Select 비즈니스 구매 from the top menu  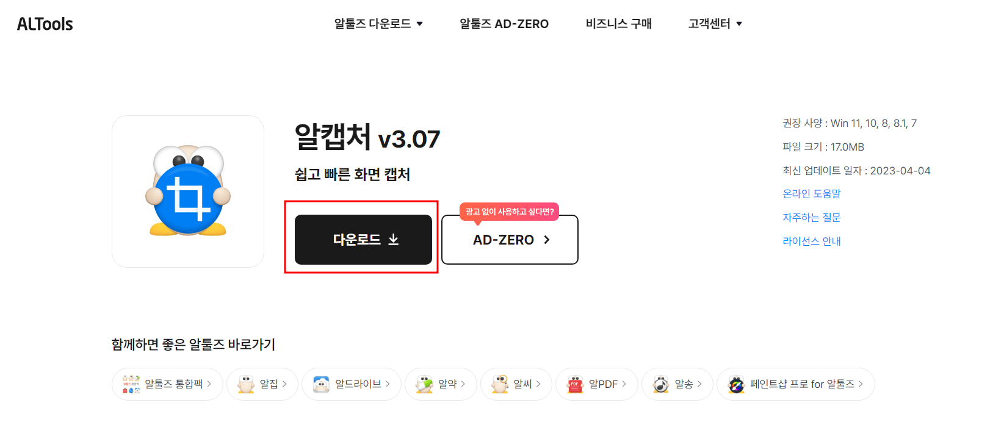tap(618, 23)
